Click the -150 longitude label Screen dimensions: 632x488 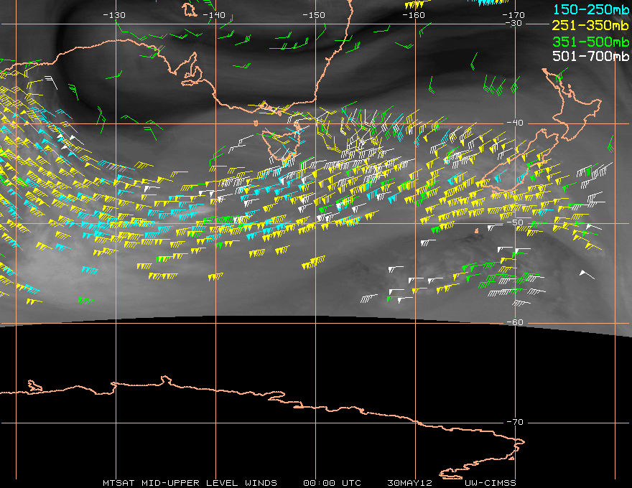(x=314, y=15)
